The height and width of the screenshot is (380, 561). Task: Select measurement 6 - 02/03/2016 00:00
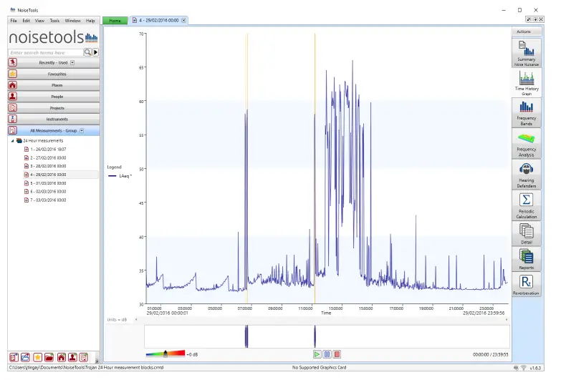(x=47, y=192)
